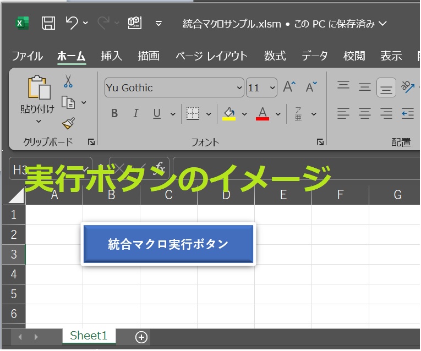Open the 数式 tab
Screen dimensions: 421x351
coord(275,56)
